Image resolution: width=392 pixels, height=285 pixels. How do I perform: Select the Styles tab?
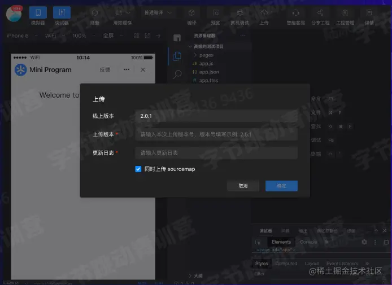tap(262, 264)
